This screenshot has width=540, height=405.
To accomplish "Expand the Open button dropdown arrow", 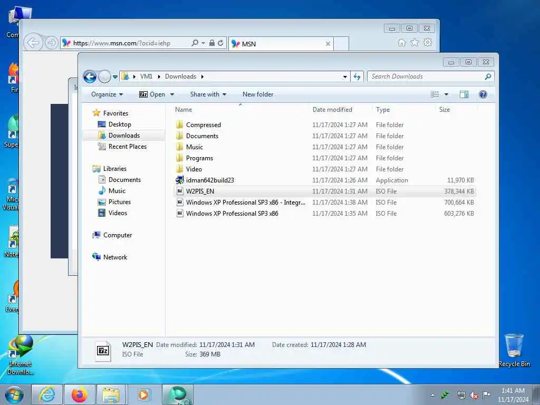I will 172,94.
